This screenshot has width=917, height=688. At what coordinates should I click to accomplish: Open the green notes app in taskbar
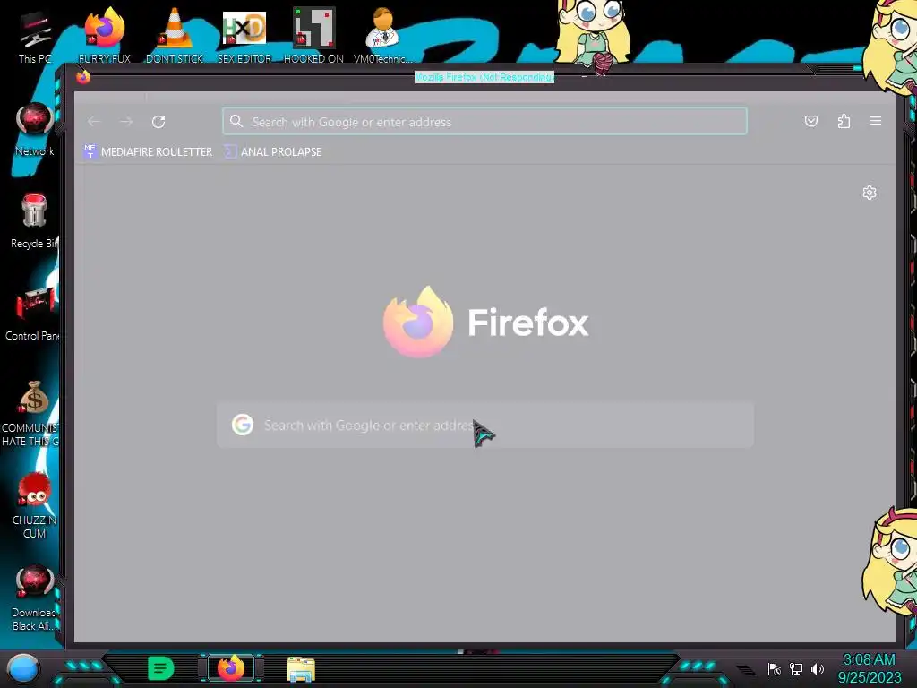tap(160, 668)
